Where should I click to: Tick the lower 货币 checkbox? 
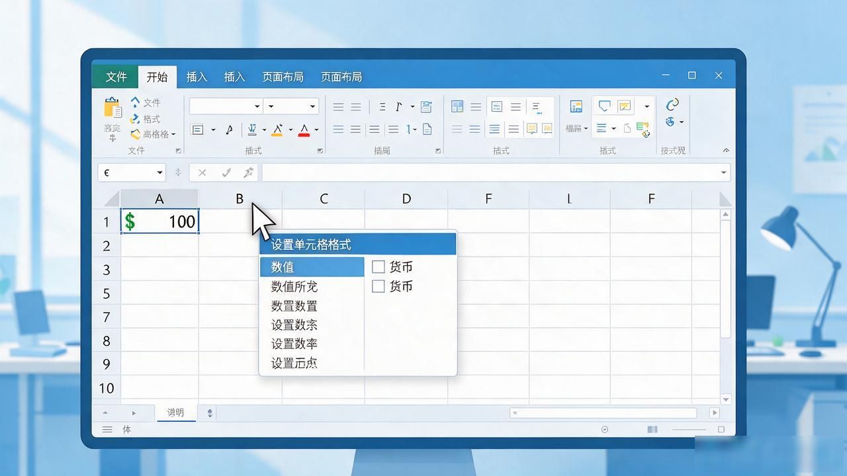(379, 286)
